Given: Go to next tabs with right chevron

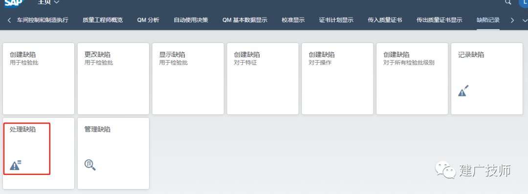Looking at the screenshot, I should (512, 20).
